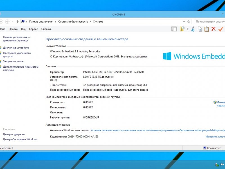Expand arrow after Панель управления breadcrumb
The image size is (225, 169).
click(x=56, y=22)
